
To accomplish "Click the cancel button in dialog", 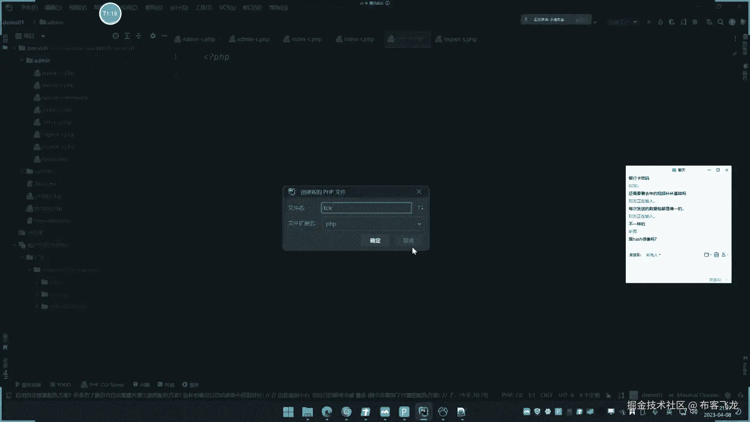I will click(x=408, y=241).
